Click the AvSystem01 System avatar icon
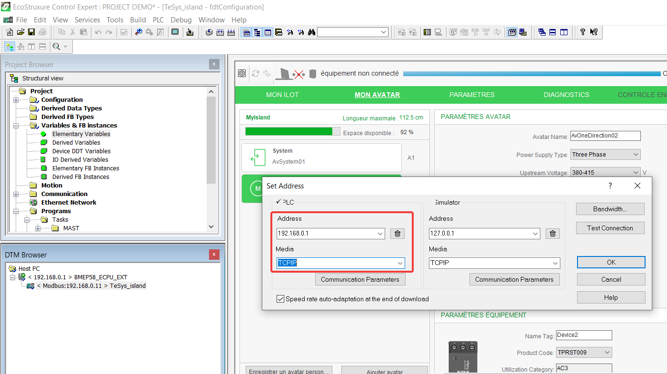 (258, 157)
